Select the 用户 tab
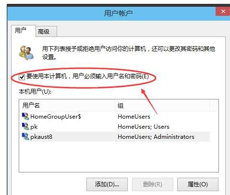The width and height of the screenshot is (230, 195). point(24,31)
